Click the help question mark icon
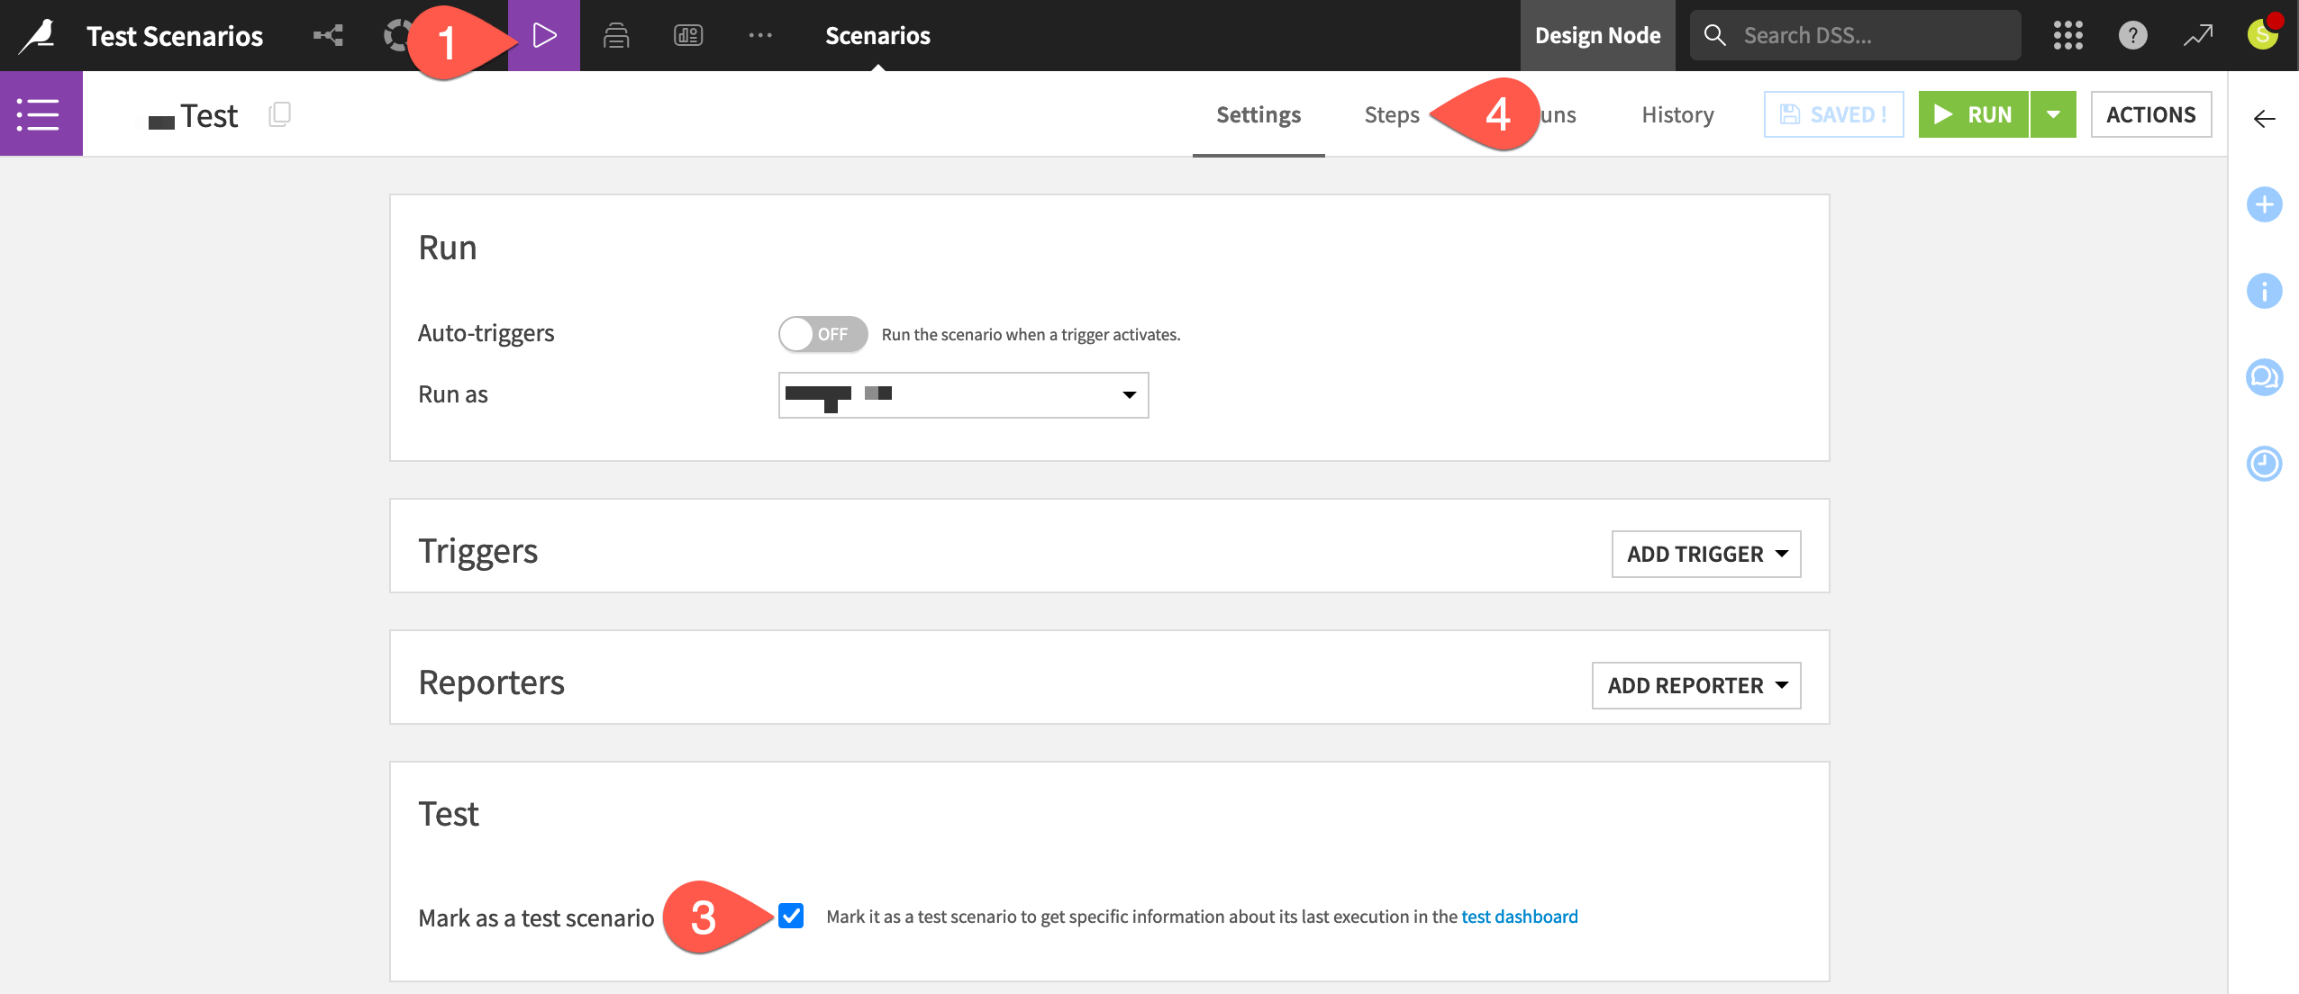This screenshot has width=2299, height=994. click(2132, 36)
